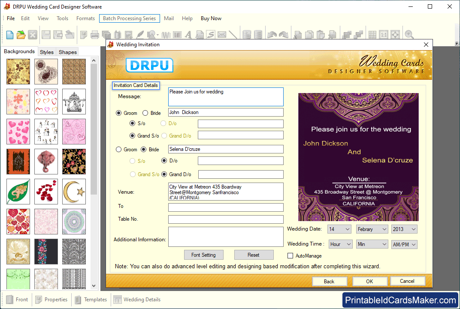Select Bride radio beside Selena D'cruze field

pyautogui.click(x=143, y=150)
